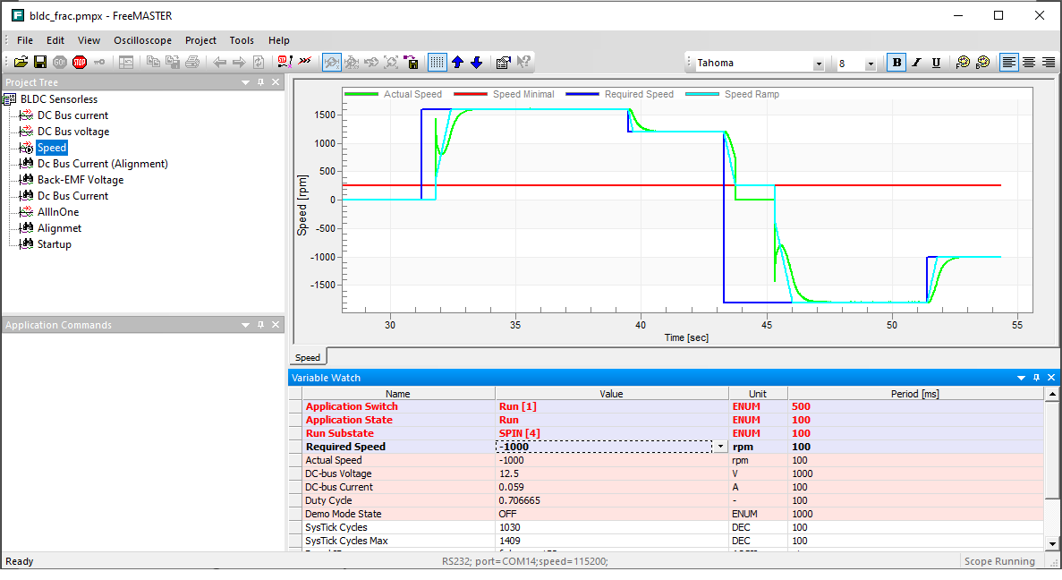
Task: Toggle underline text formatting
Action: coord(936,63)
